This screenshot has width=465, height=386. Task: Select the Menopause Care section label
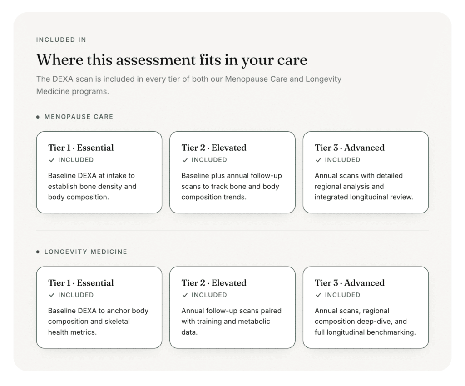point(79,117)
